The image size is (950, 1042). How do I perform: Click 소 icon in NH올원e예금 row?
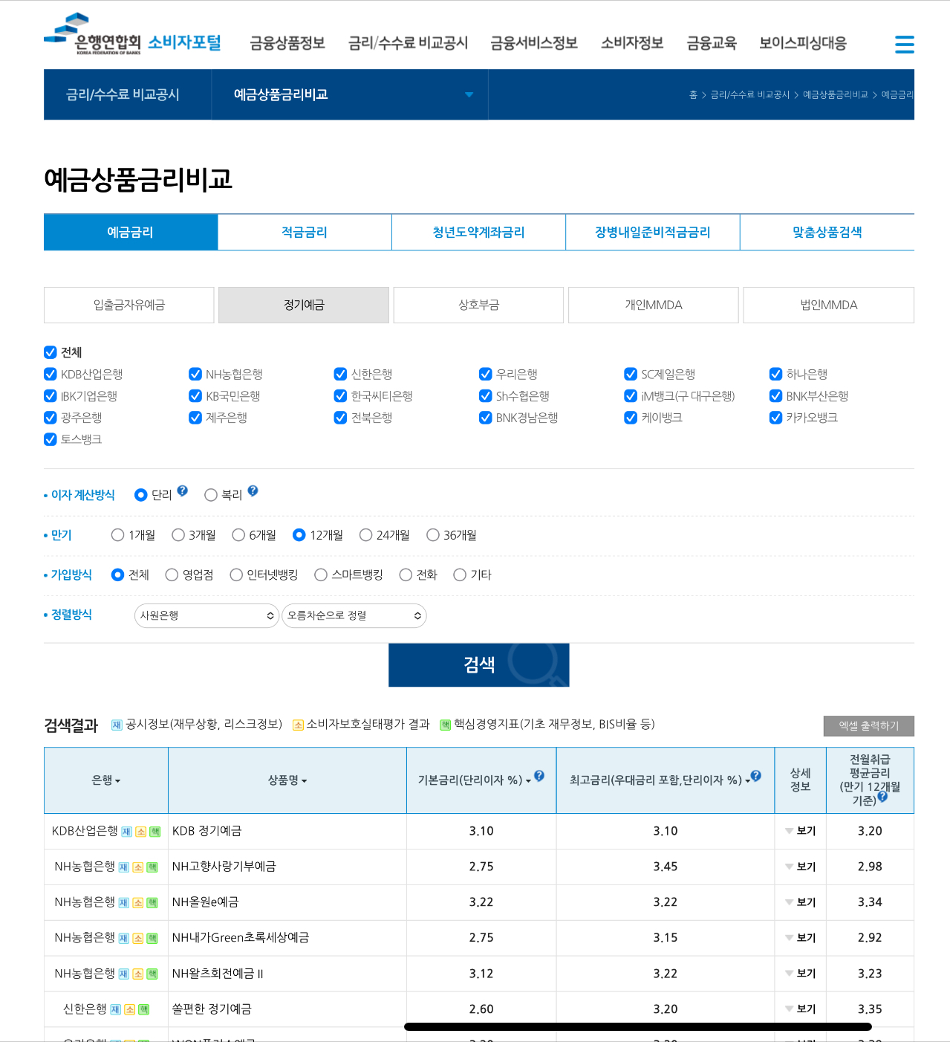[x=138, y=903]
